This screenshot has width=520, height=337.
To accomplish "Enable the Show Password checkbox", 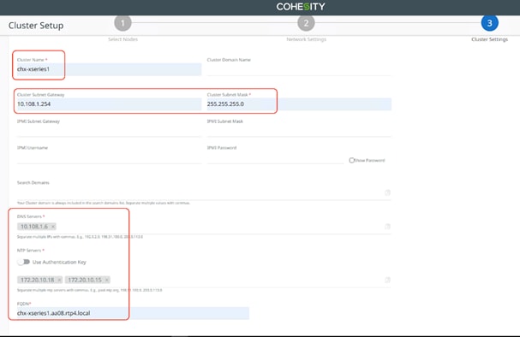I will tap(351, 160).
